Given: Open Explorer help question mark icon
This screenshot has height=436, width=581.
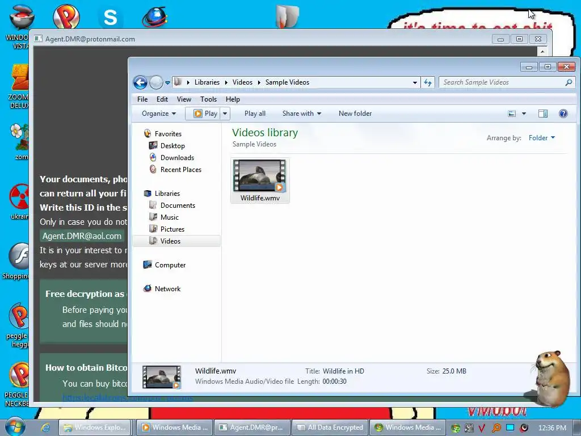Looking at the screenshot, I should coord(563,114).
